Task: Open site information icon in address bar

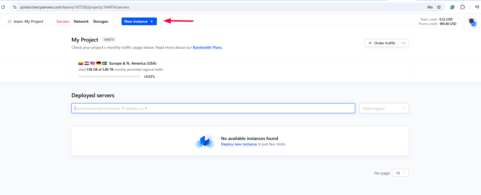Action: pos(15,7)
